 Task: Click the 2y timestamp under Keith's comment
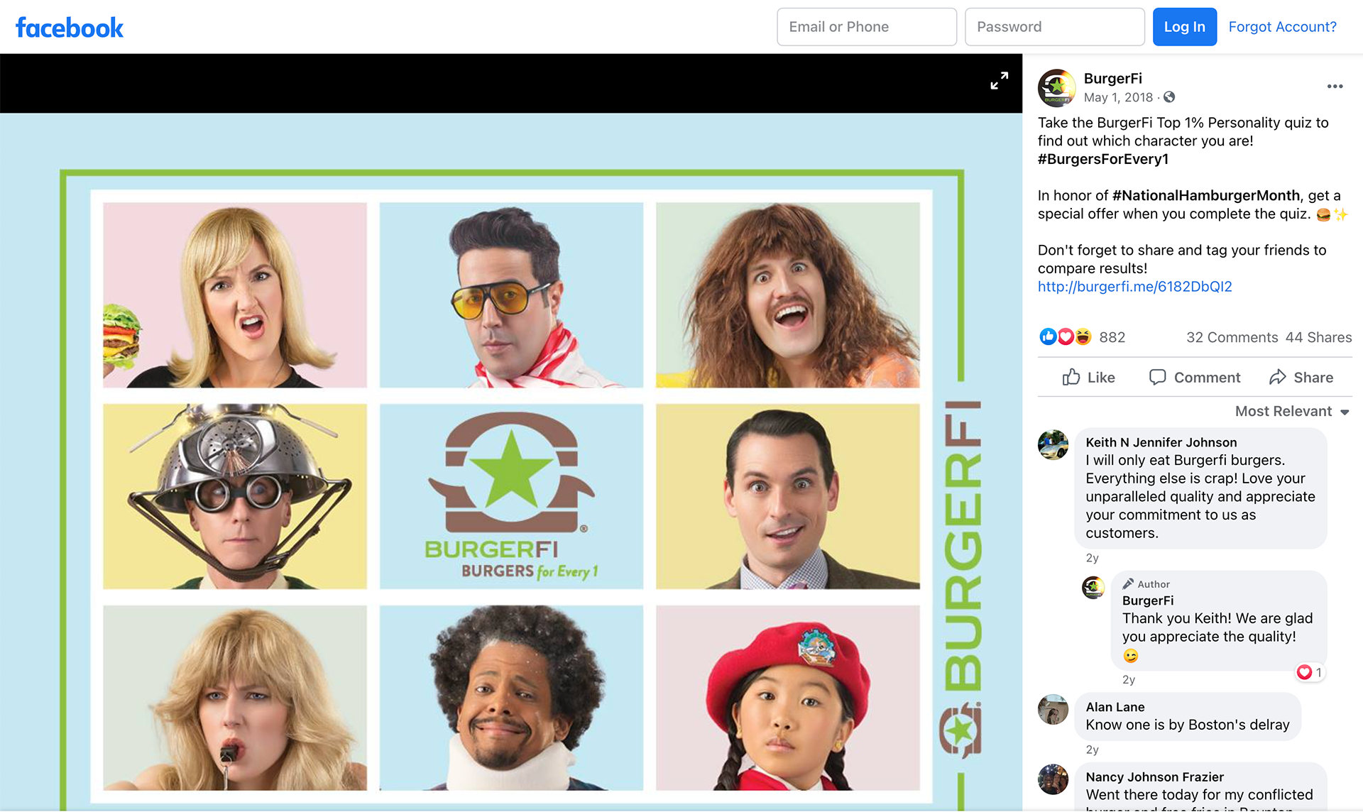click(1092, 558)
